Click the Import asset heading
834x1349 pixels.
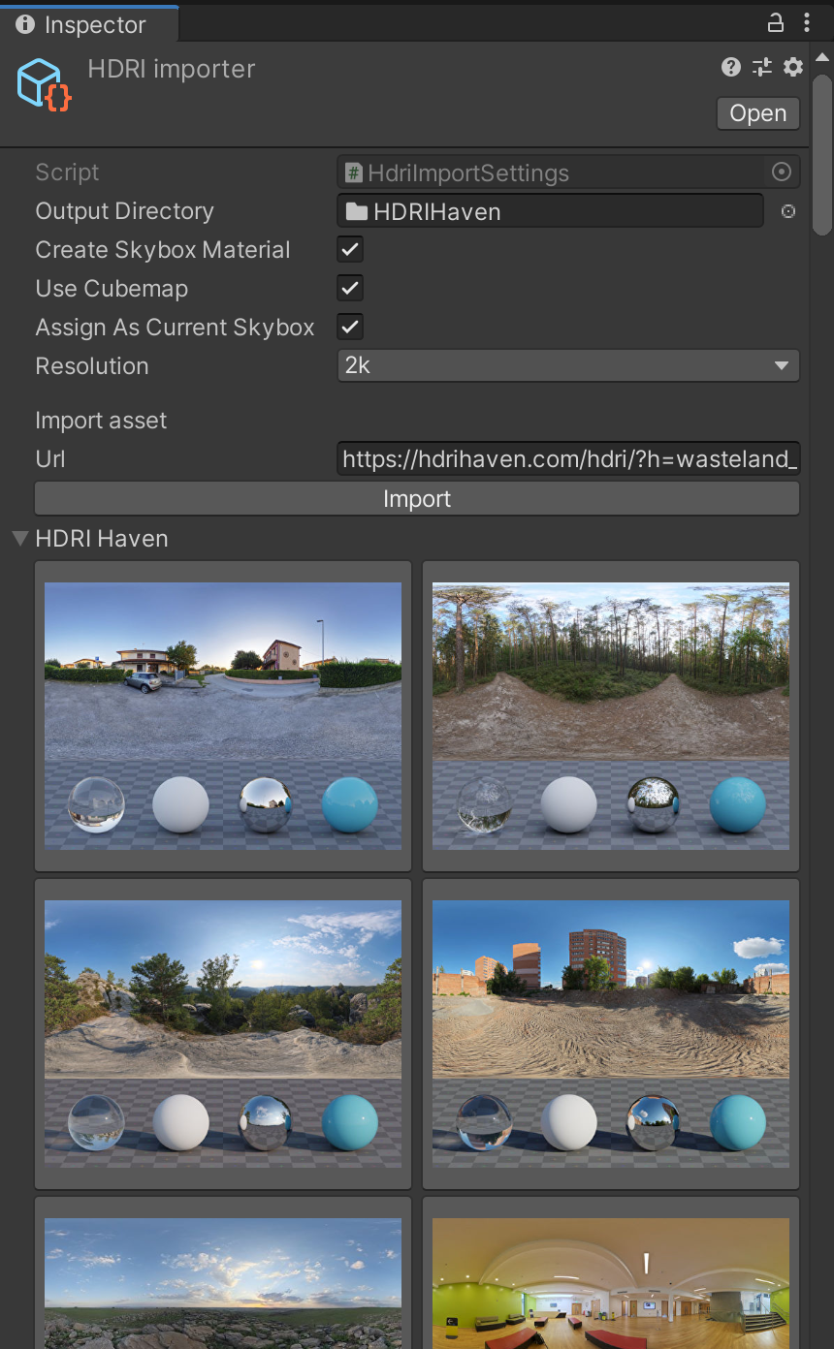(101, 421)
